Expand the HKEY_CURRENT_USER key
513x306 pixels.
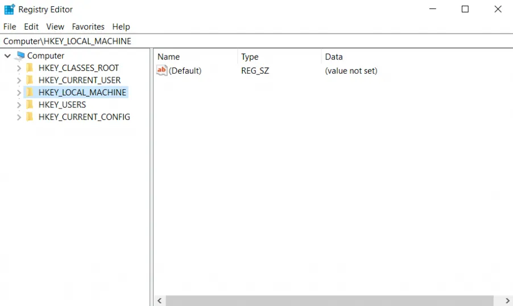pyautogui.click(x=19, y=81)
